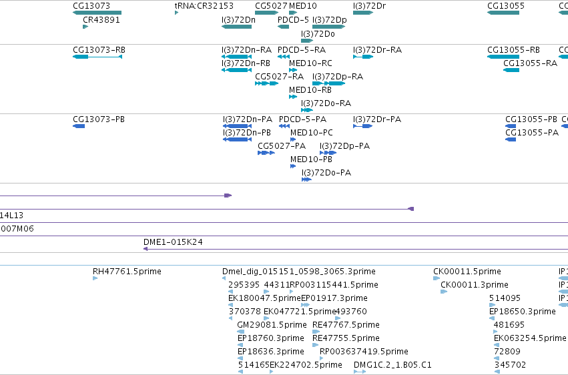Click the Dmel_dig_015151_0598_3065.3prime label

[x=299, y=272]
